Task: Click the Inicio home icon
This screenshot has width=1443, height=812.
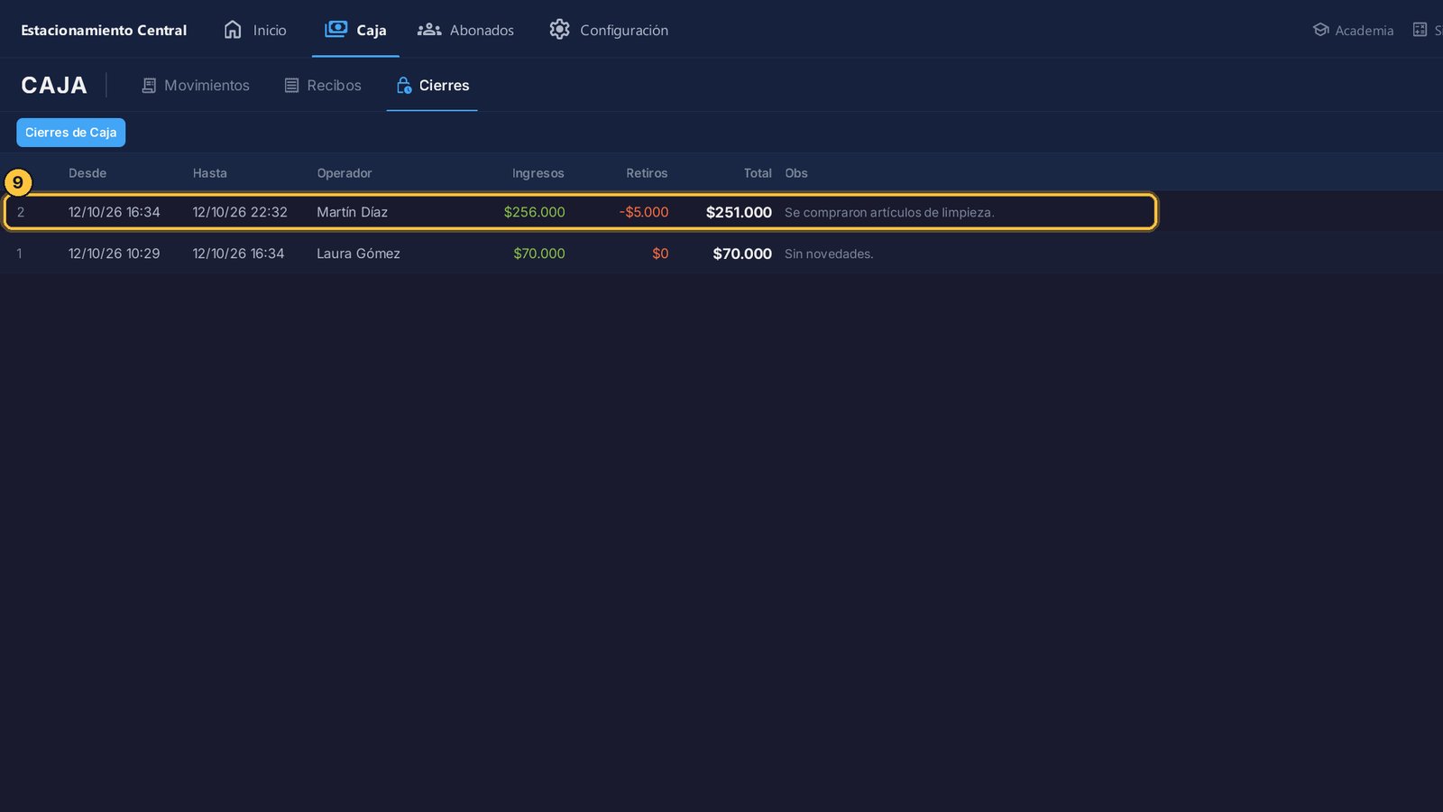Action: 233,30
